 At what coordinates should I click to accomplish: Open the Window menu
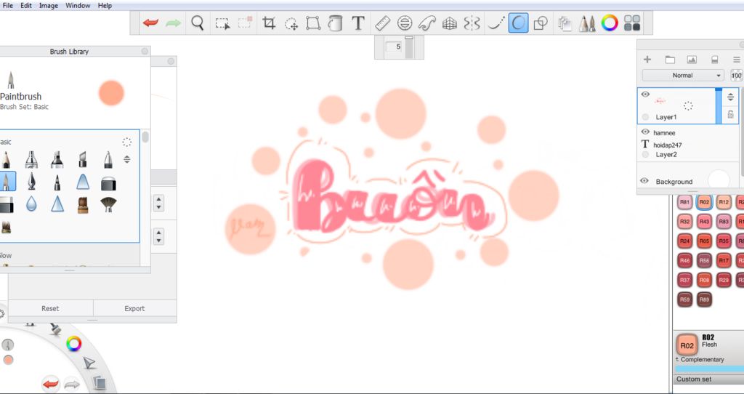pos(78,6)
